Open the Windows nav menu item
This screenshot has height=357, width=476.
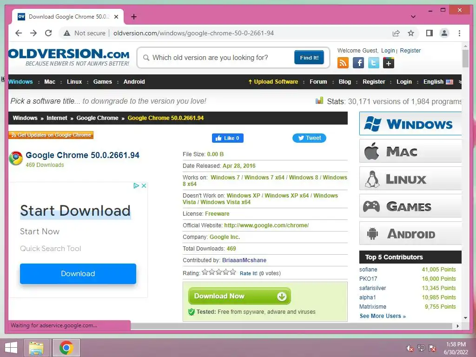[x=20, y=82]
